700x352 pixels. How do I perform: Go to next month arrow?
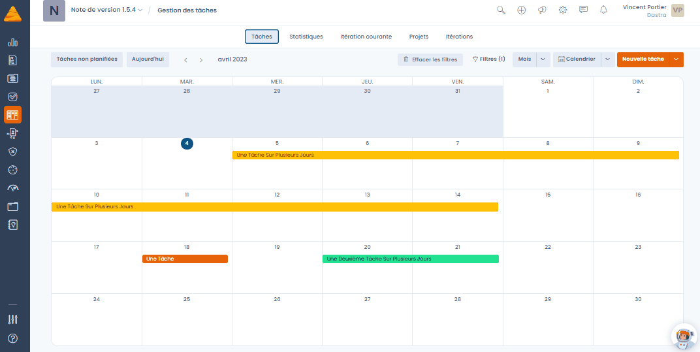[x=201, y=60]
